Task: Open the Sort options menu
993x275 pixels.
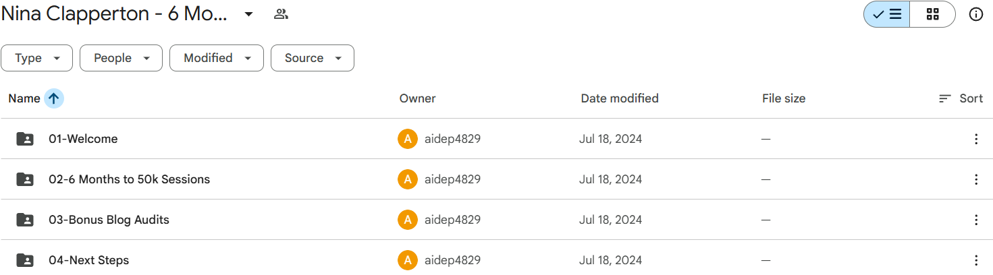Action: (961, 98)
